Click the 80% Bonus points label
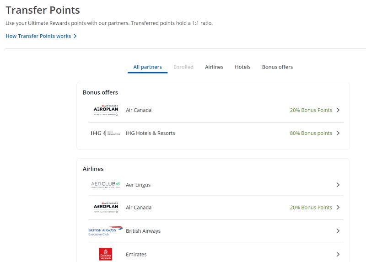 pyautogui.click(x=311, y=133)
